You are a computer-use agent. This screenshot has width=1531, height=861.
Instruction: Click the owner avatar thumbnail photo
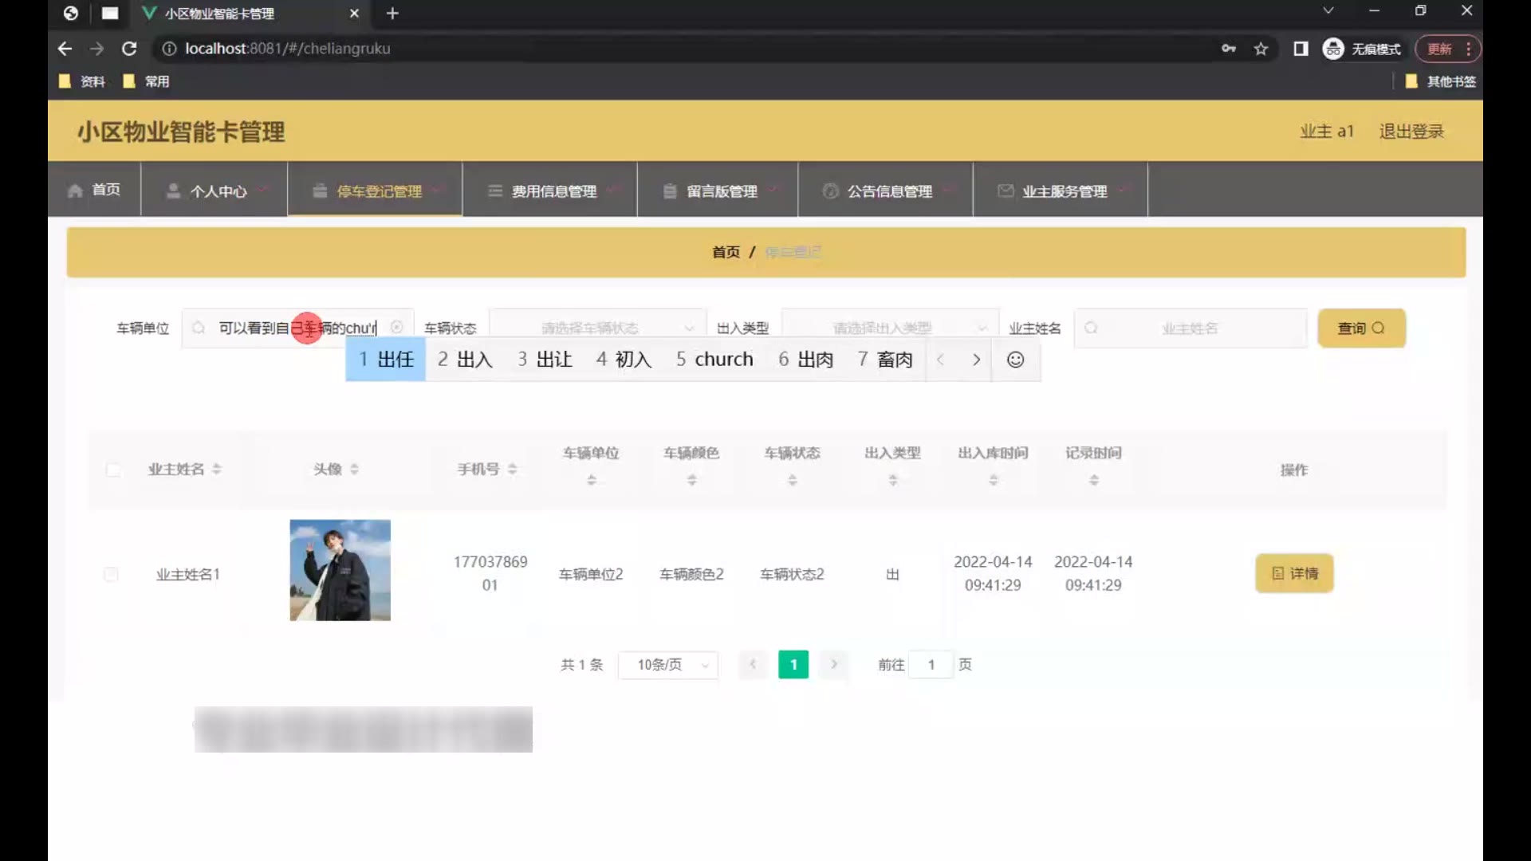point(340,570)
